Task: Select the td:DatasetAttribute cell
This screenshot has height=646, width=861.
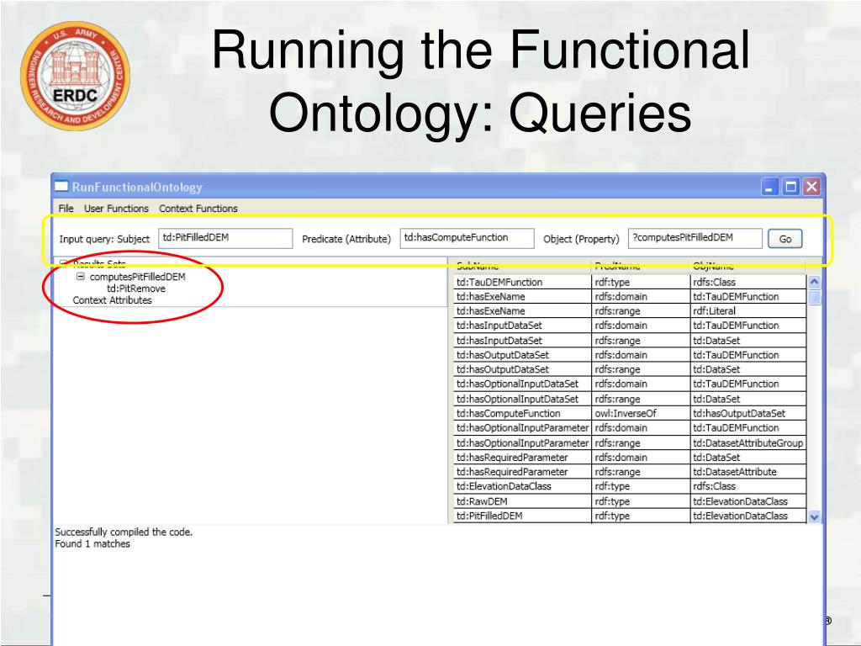Action: click(748, 472)
